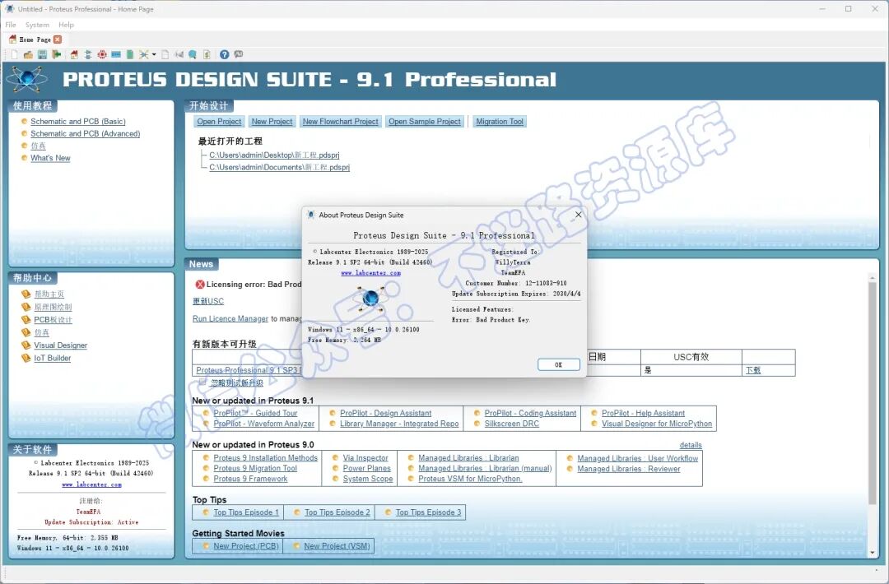Click the grey megaphone-shaped toolbar icon
The height and width of the screenshot is (584, 889).
(x=179, y=54)
